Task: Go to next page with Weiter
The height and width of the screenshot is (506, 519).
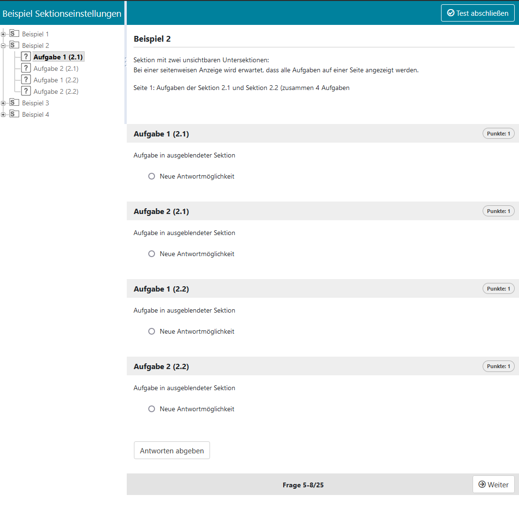Action: (493, 484)
